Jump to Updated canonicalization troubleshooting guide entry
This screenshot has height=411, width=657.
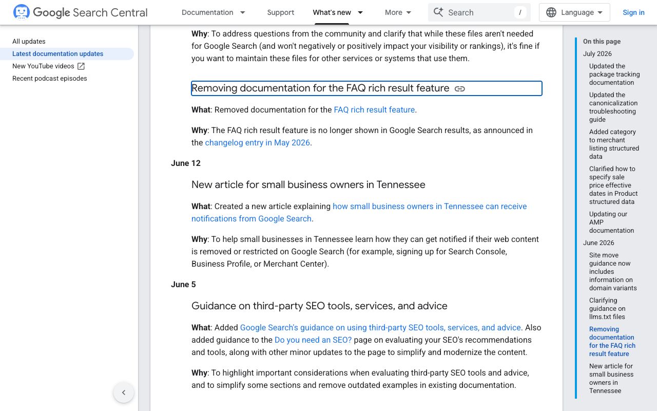613,107
